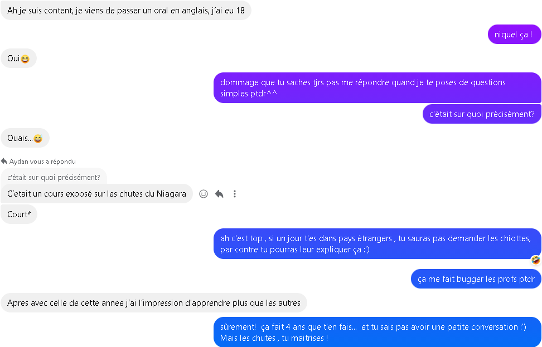The width and height of the screenshot is (542, 347).
Task: Reply to the Niagara message with arrow icon
Action: pyautogui.click(x=219, y=194)
